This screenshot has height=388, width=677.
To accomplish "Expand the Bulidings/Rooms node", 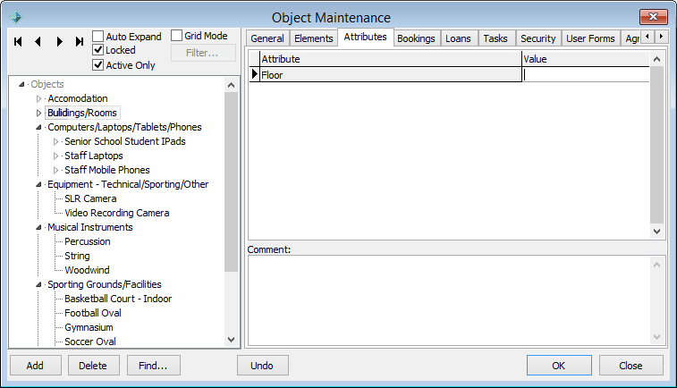I will pos(38,113).
